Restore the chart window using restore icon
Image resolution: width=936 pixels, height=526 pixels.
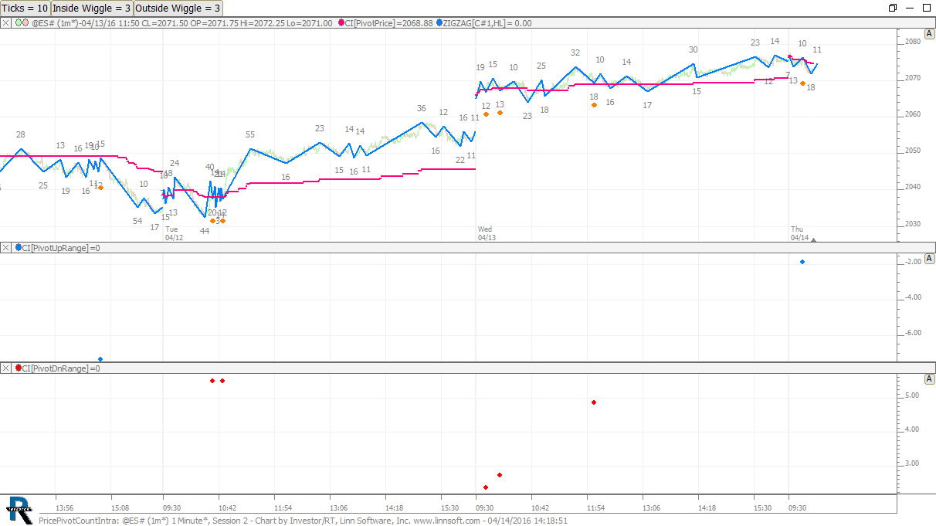click(x=893, y=8)
